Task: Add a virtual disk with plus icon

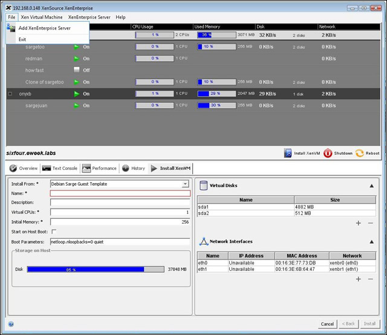Action: 358,223
